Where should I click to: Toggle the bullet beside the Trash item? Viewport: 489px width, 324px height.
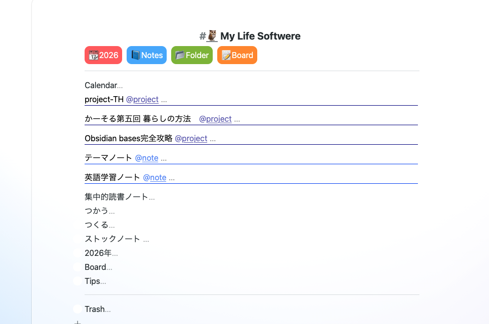78,309
